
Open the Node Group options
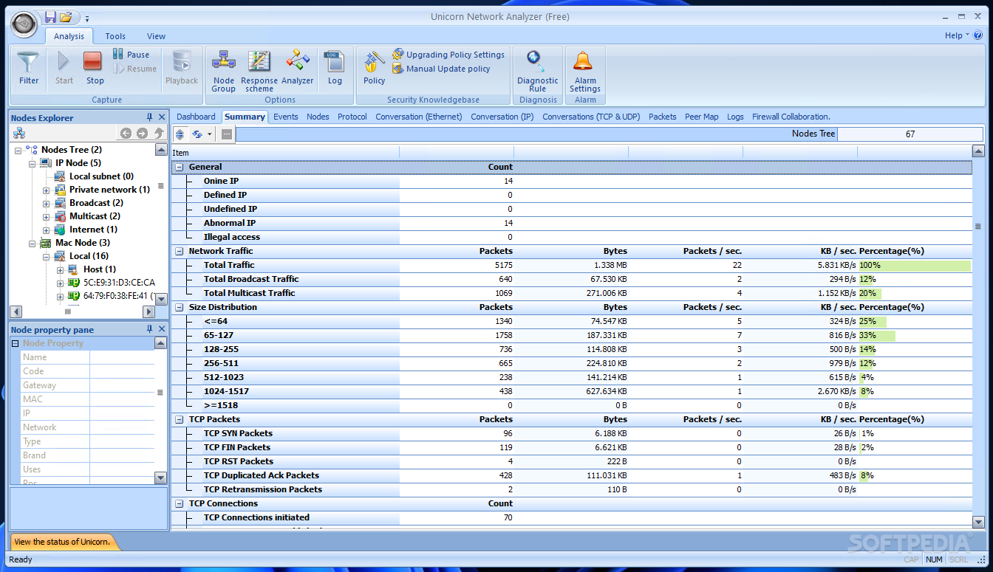[x=223, y=72]
